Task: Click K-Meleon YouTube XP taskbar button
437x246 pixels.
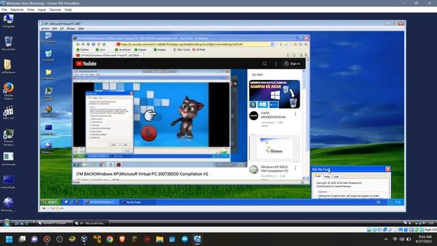Action: pos(101,202)
